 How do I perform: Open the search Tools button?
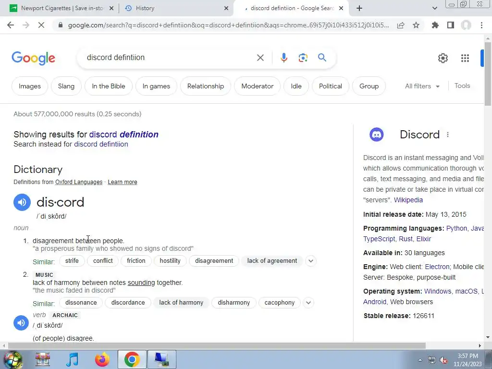[462, 86]
